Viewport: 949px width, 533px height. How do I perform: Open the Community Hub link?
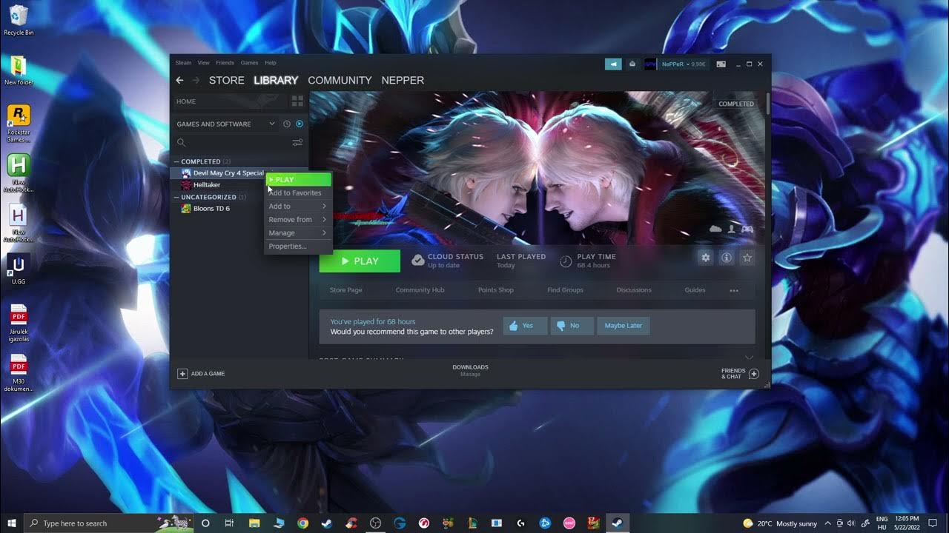click(x=420, y=290)
